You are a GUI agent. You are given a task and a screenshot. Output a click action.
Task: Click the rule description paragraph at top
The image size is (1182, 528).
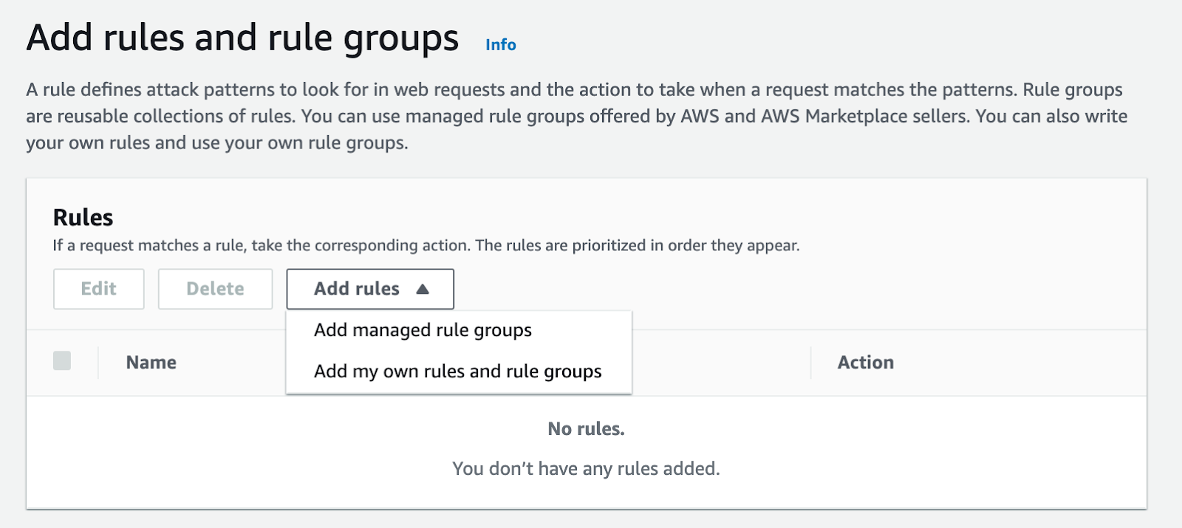point(576,116)
